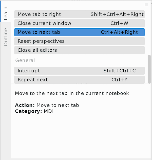Select the Interrupt action
This screenshot has width=152, height=160.
point(29,71)
